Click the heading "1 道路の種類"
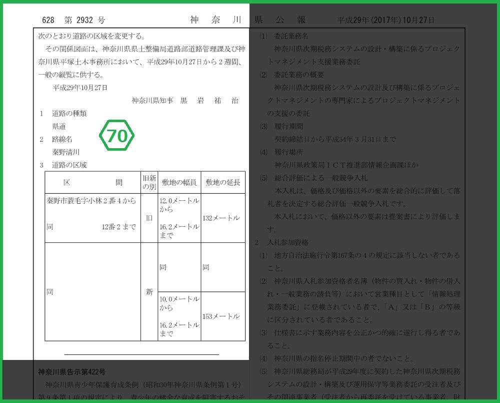The width and height of the screenshot is (500, 403). coord(63,113)
